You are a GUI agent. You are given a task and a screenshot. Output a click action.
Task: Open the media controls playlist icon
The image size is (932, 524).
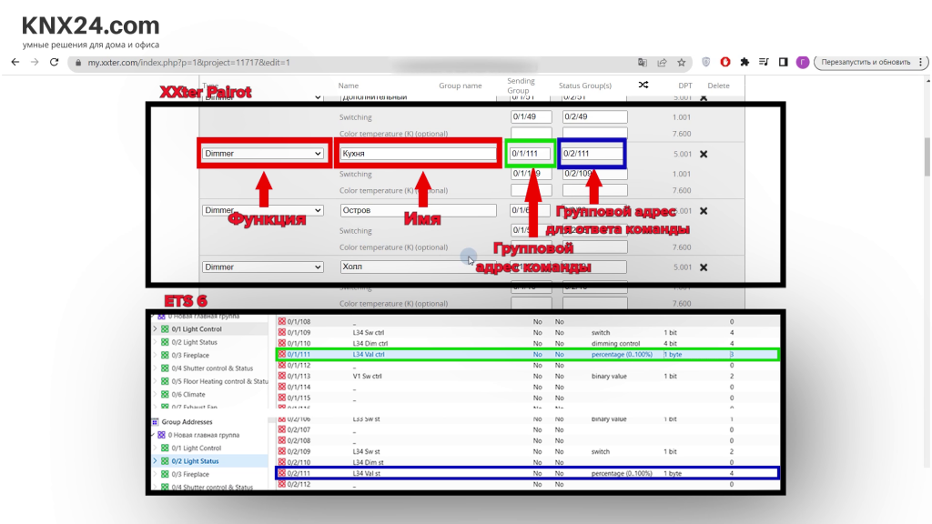coord(764,62)
